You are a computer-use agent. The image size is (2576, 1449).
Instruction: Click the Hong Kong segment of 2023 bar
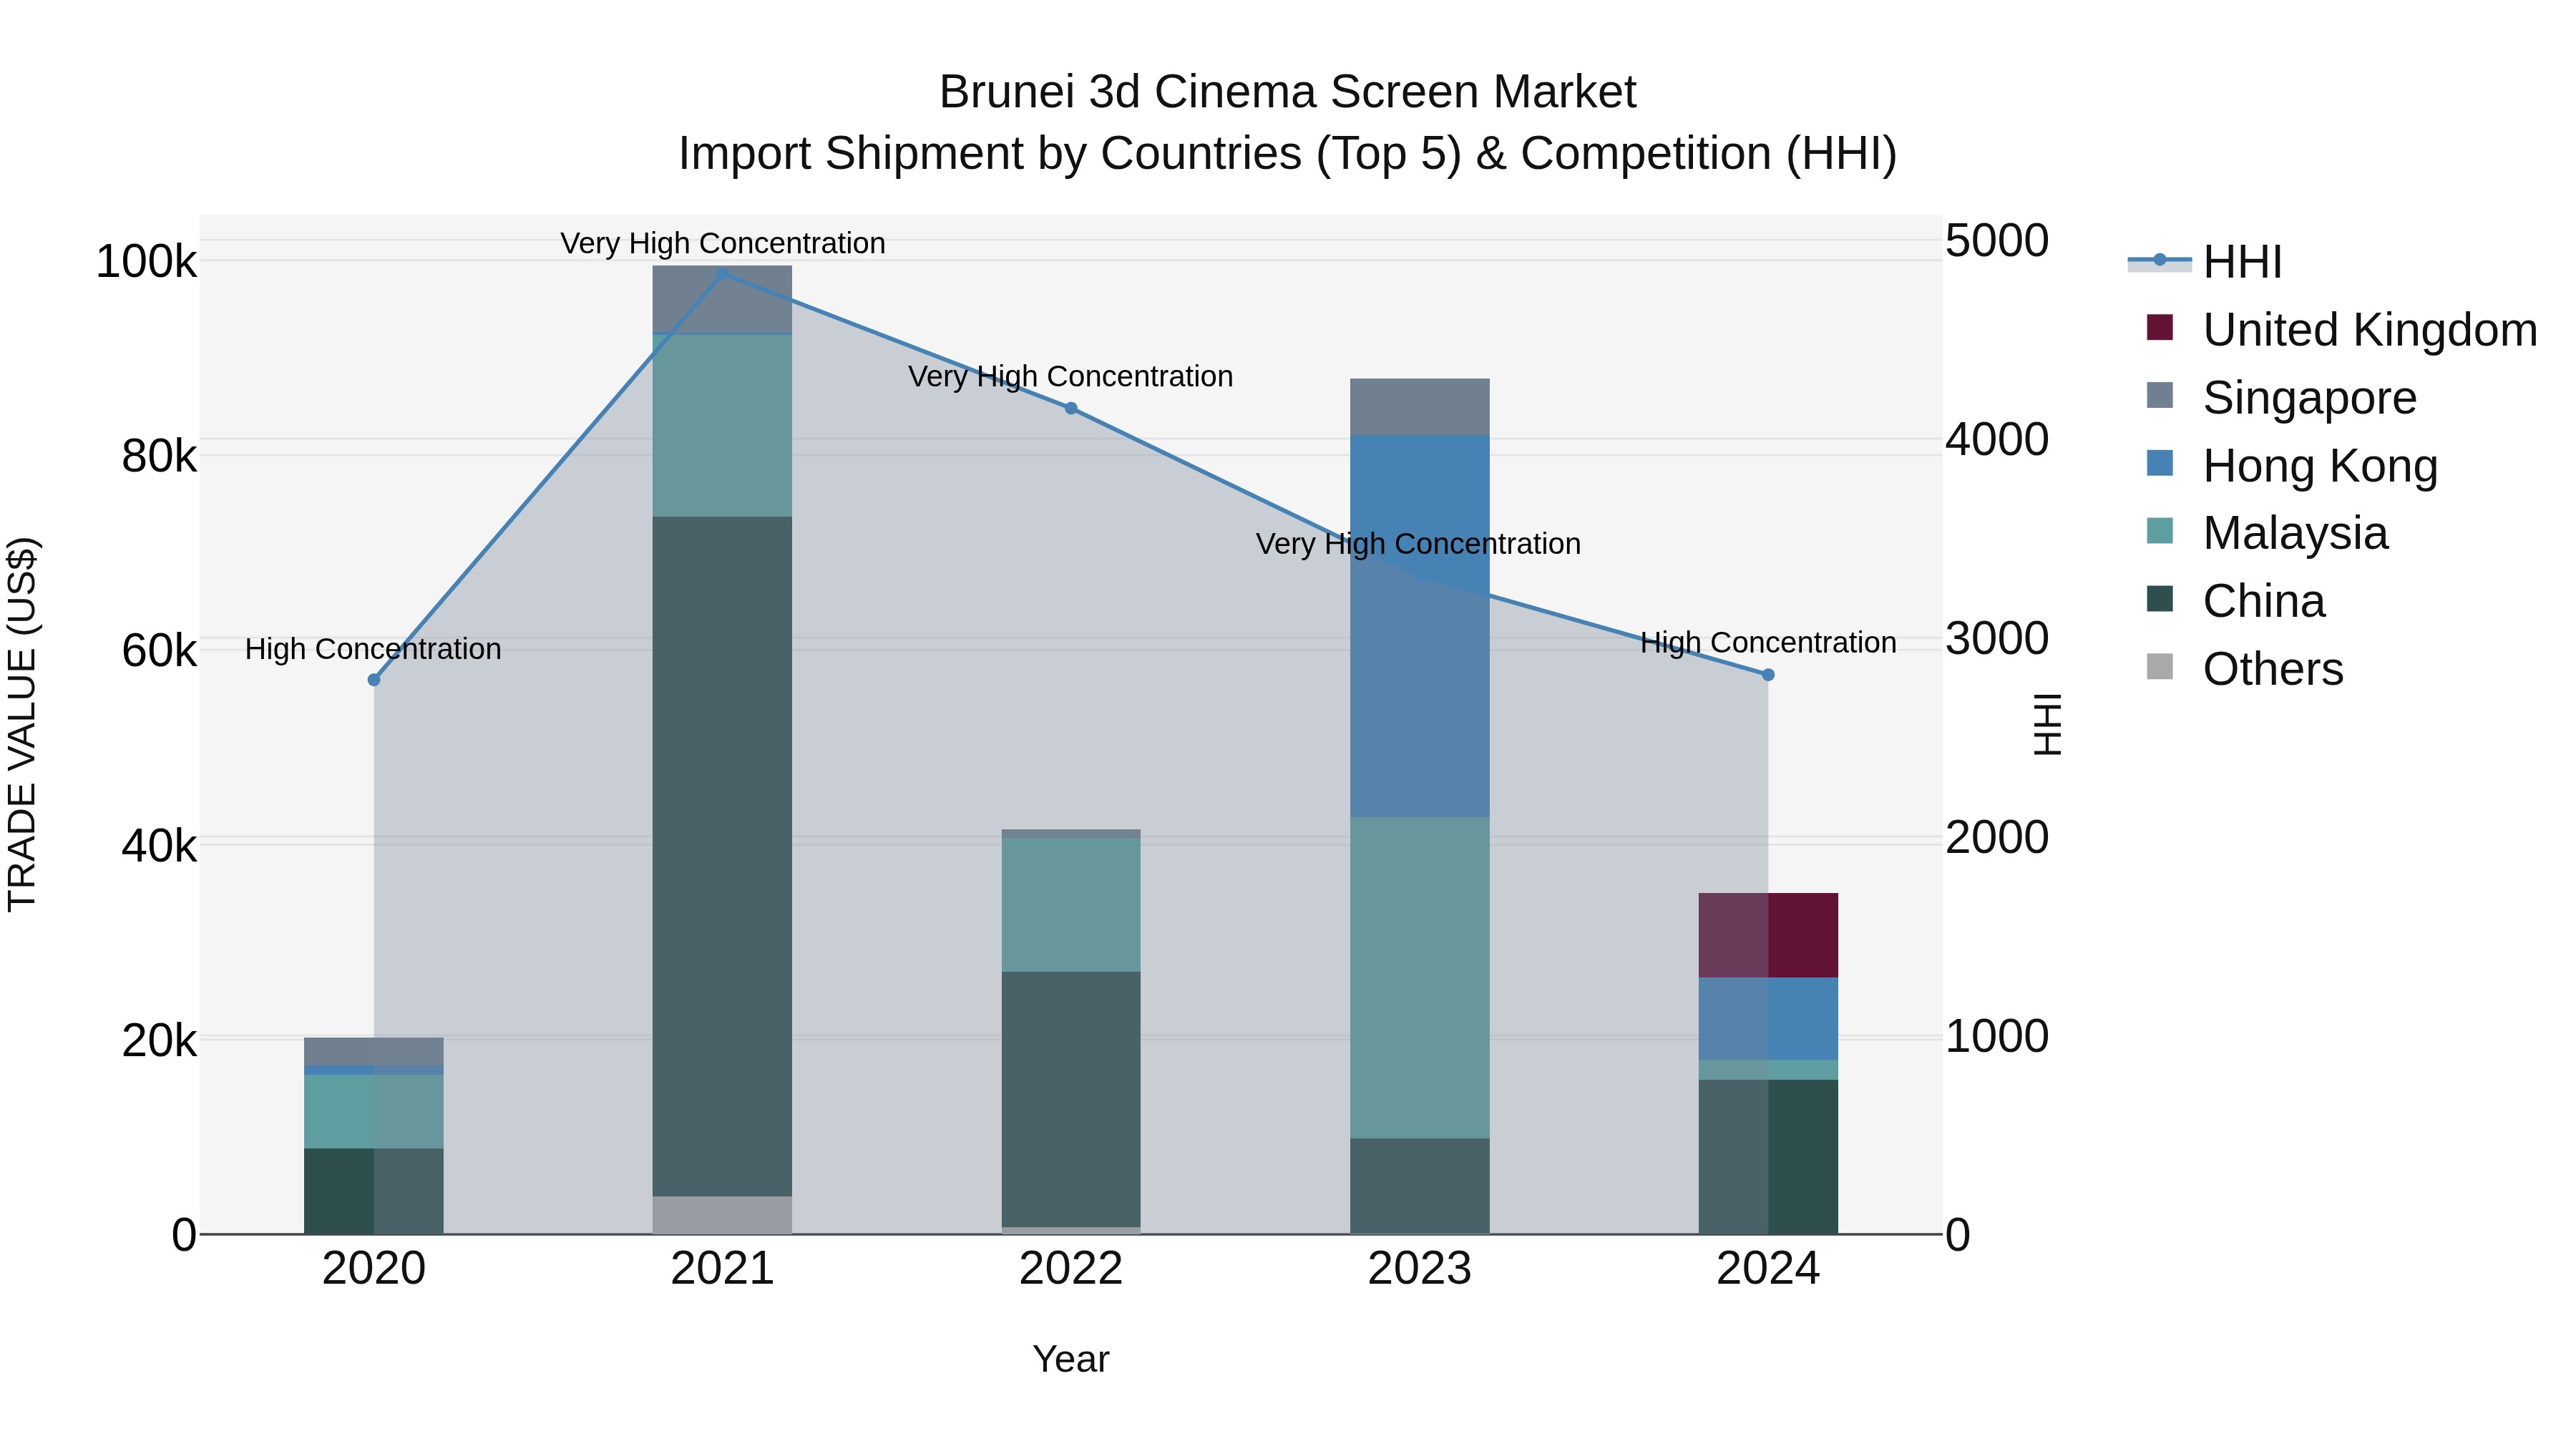click(x=1420, y=626)
